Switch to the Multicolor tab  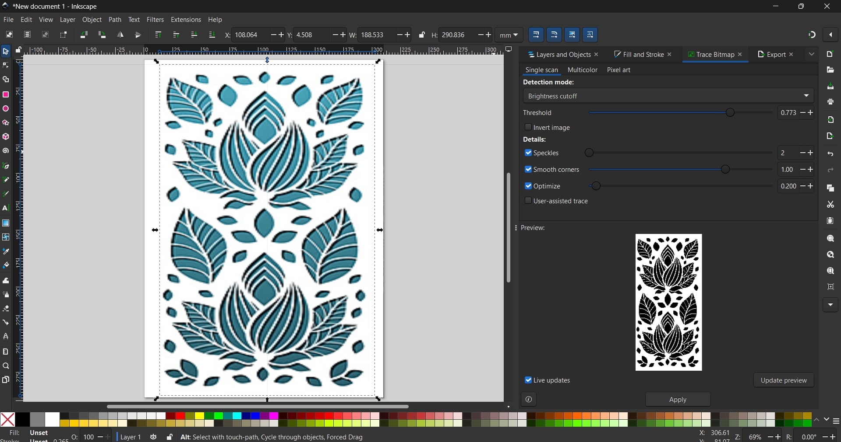coord(582,70)
